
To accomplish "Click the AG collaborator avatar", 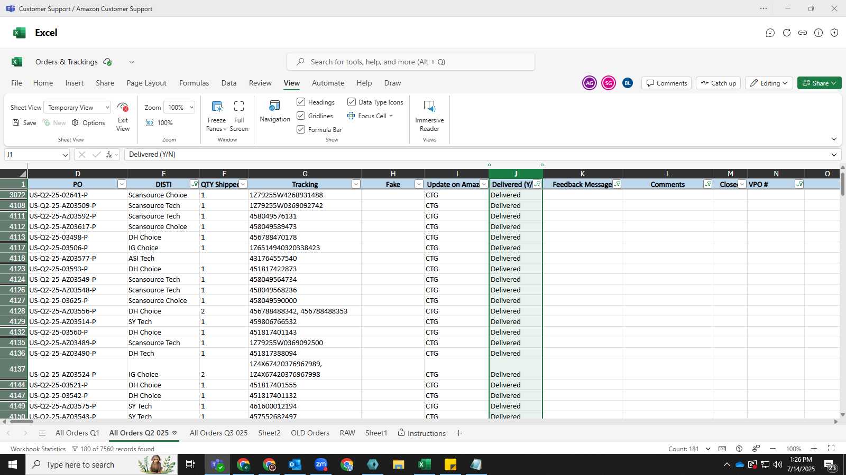I will click(x=590, y=83).
